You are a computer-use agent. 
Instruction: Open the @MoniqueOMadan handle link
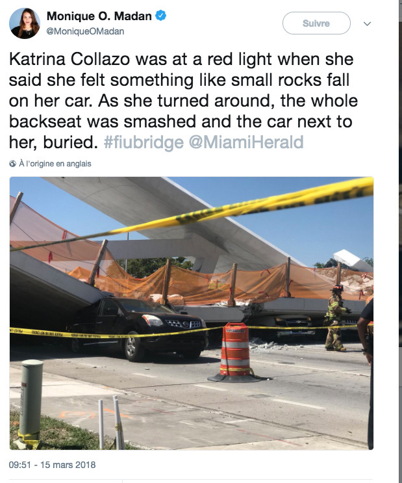[x=85, y=31]
